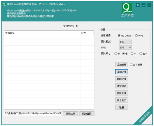Click the 状态 column header
This screenshot has height=126, width=154.
(x=87, y=33)
